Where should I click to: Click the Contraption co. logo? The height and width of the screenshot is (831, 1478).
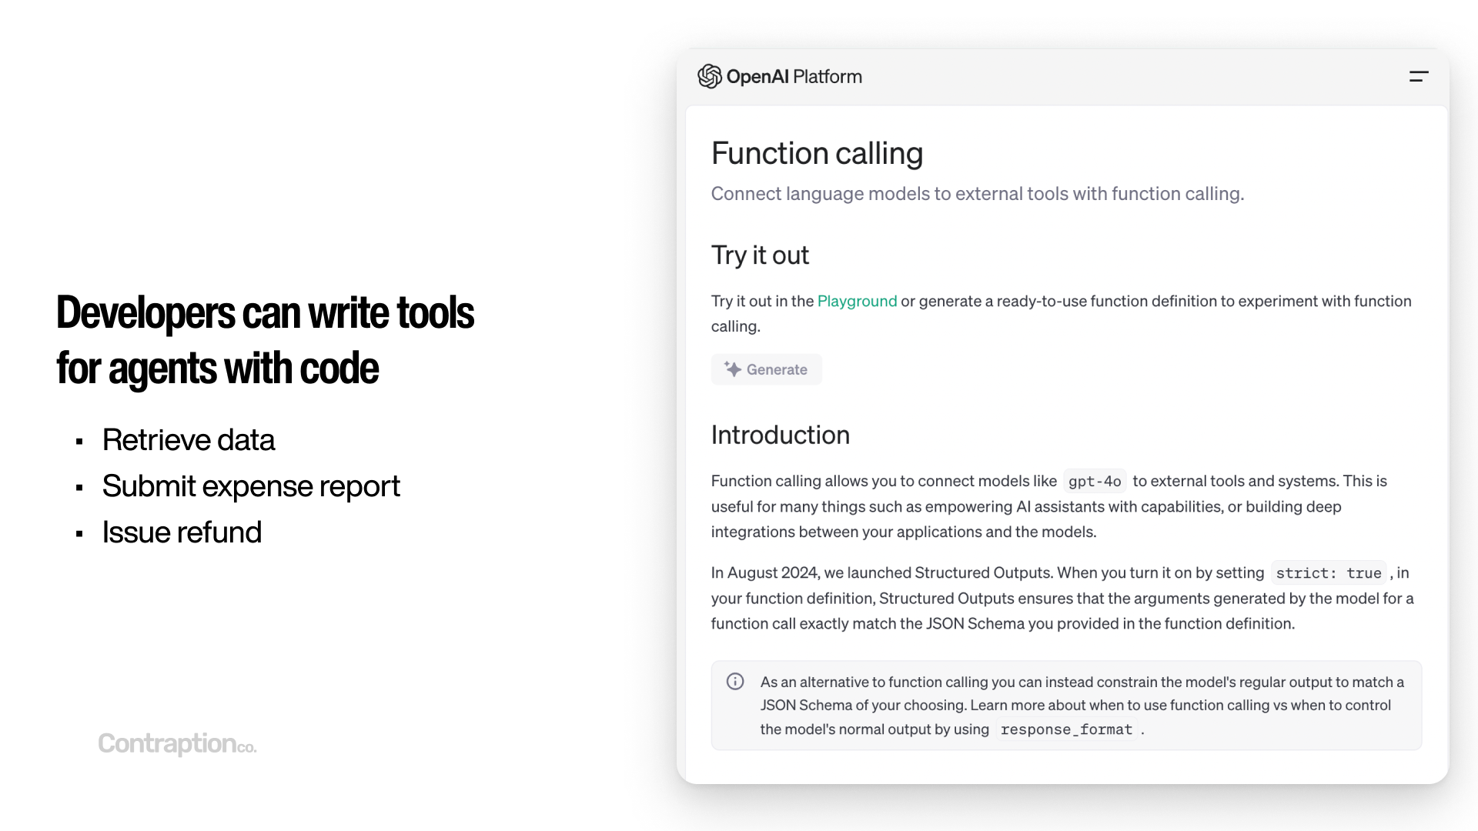coord(176,744)
